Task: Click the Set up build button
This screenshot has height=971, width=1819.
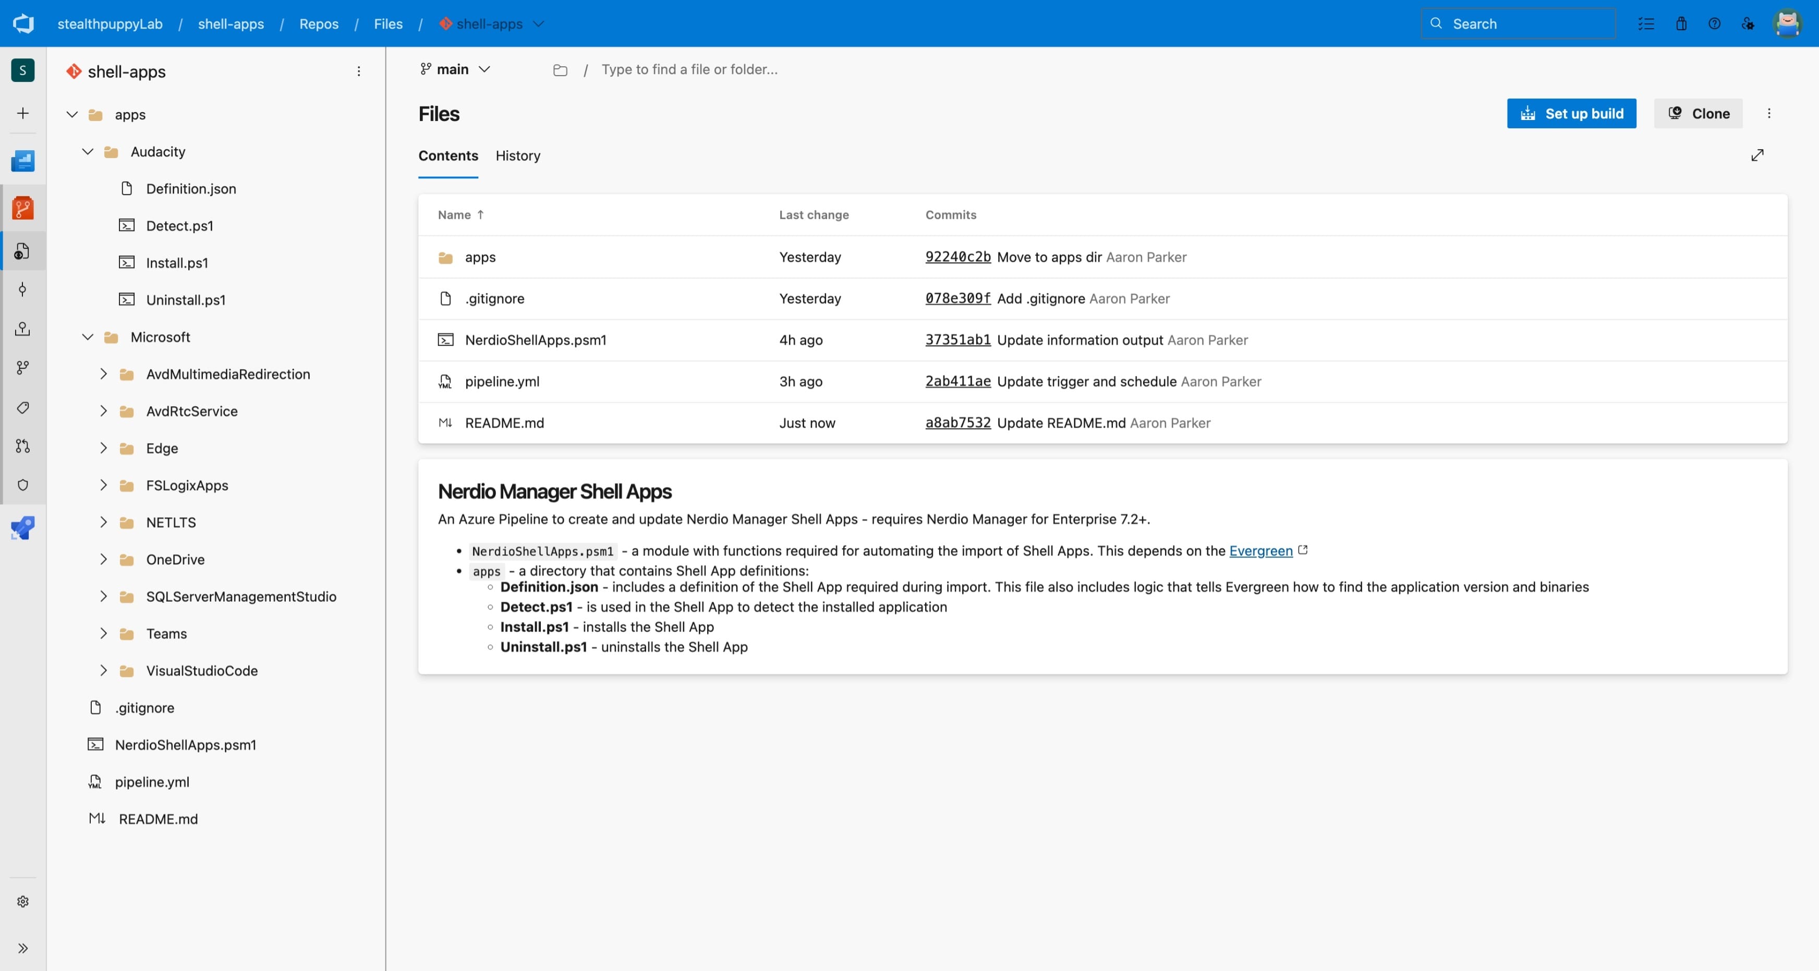Action: 1571,114
